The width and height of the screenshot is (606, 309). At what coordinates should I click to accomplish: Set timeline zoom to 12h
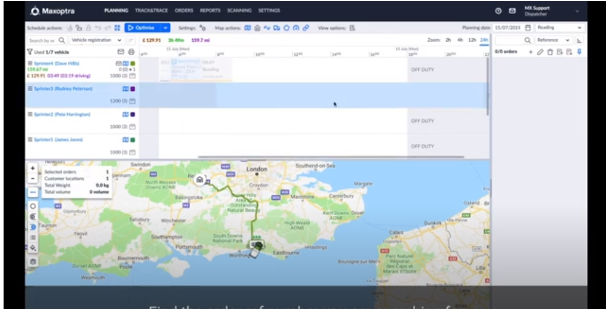[x=472, y=40]
